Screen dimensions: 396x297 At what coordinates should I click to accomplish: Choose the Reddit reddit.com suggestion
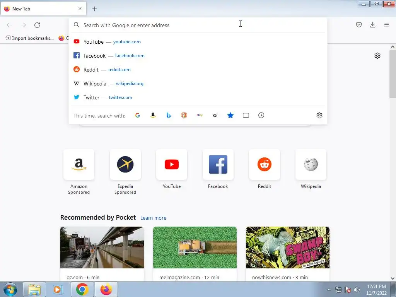(x=198, y=70)
